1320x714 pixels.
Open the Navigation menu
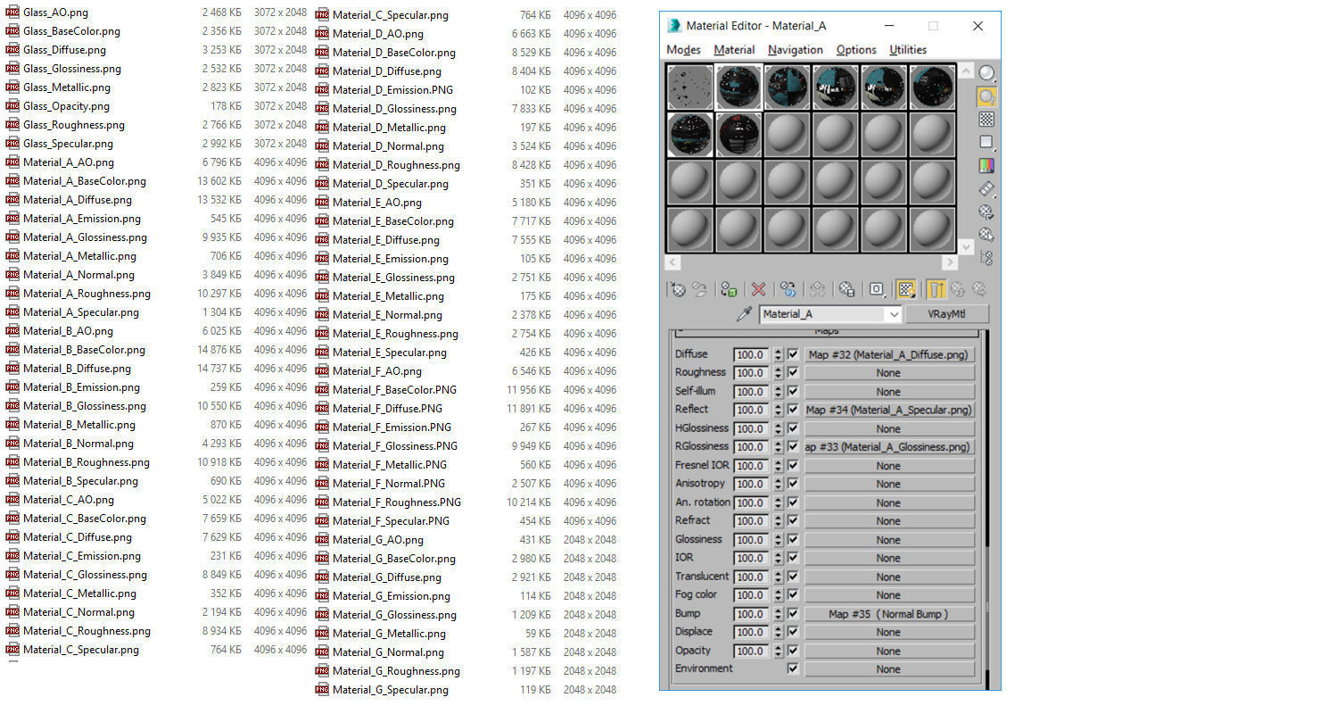pyautogui.click(x=796, y=50)
